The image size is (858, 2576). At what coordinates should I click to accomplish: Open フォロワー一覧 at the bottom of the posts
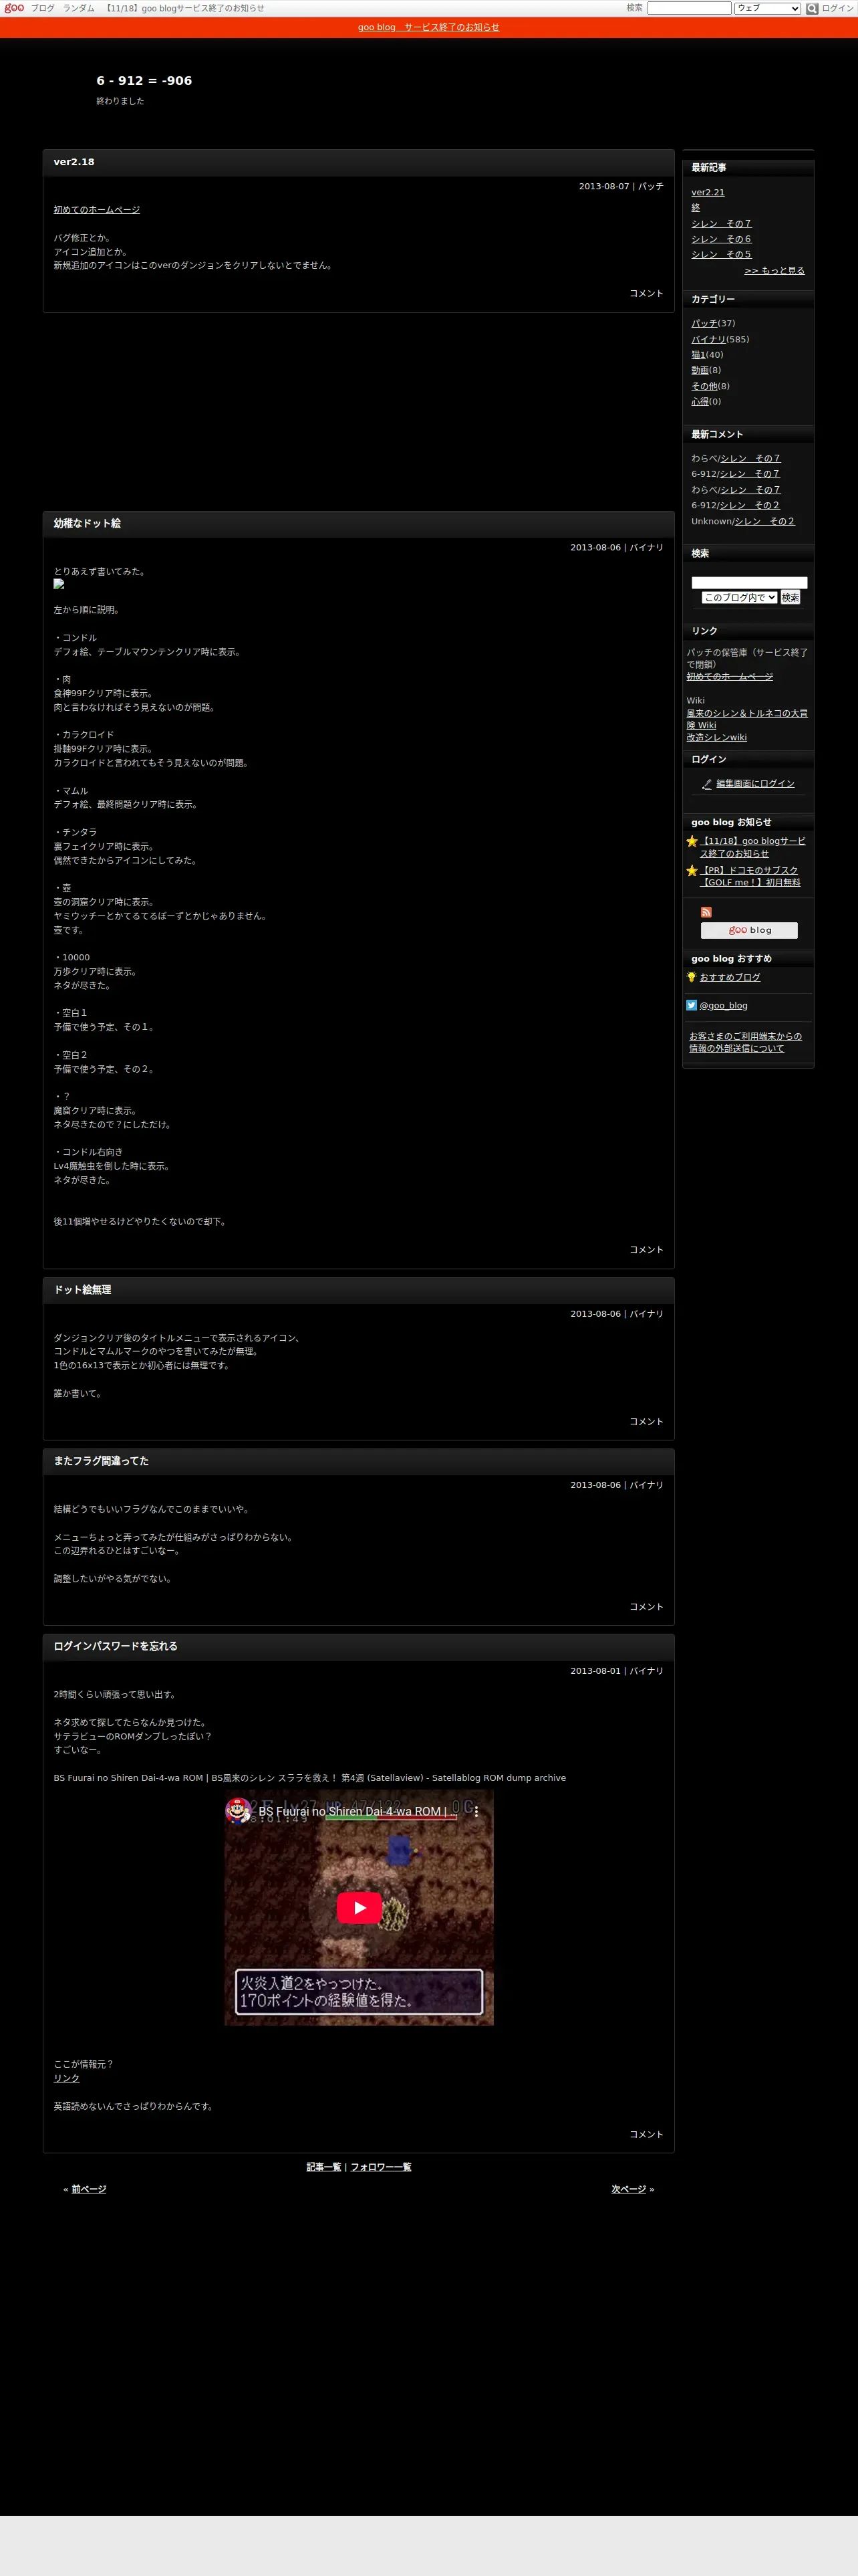point(381,2167)
